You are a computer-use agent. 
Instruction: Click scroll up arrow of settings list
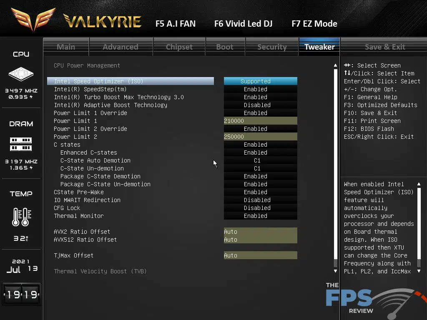pos(335,65)
